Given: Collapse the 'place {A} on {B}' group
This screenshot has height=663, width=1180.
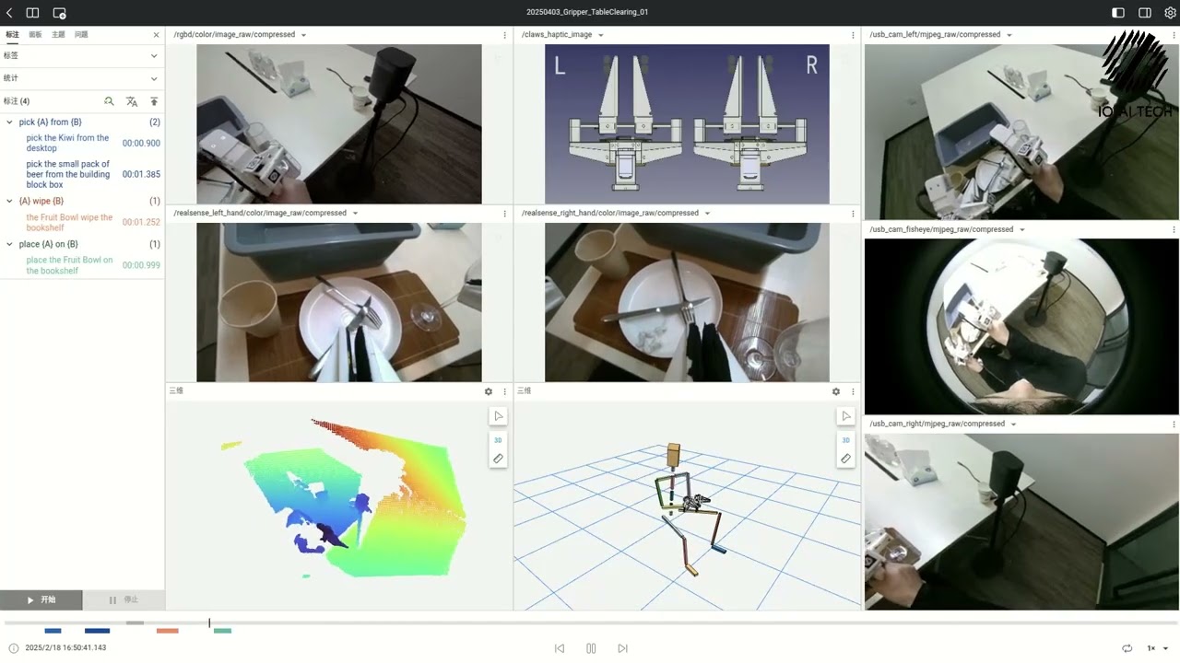Looking at the screenshot, I should [x=9, y=244].
